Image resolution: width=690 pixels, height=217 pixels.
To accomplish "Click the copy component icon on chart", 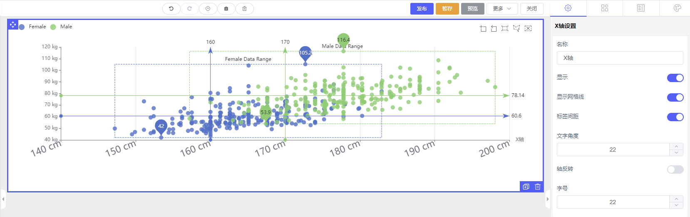I will coord(526,187).
